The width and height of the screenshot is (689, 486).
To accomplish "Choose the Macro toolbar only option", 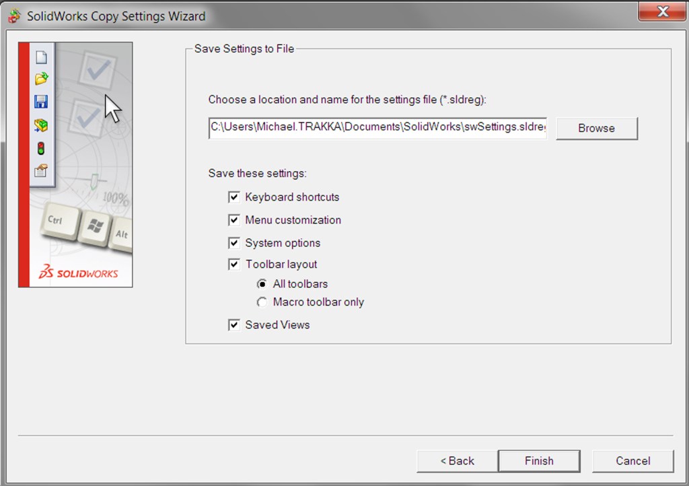I will 262,302.
